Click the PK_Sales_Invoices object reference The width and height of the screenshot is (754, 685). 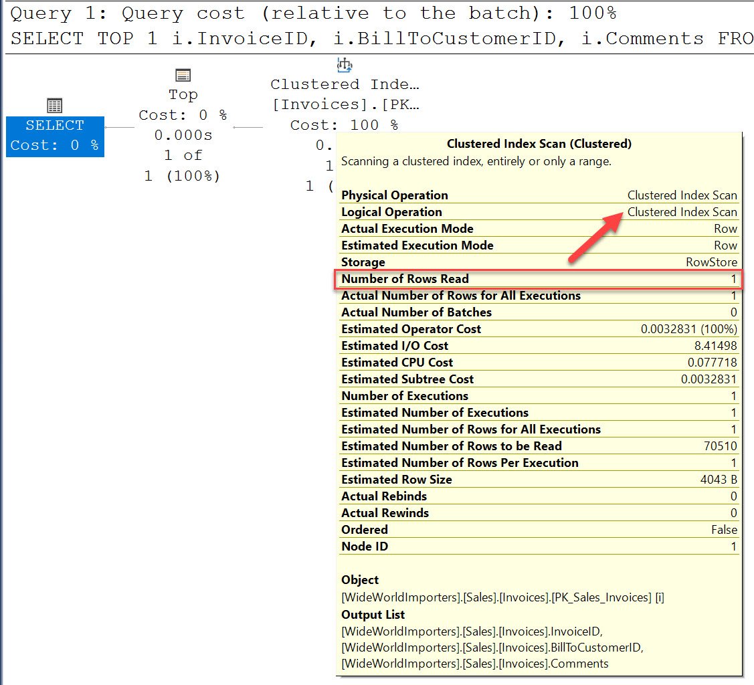pos(502,597)
